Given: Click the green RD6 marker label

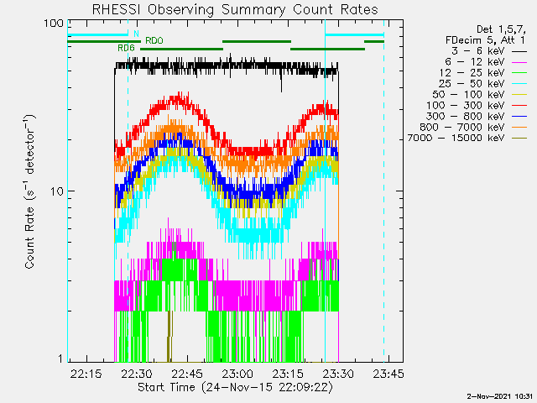Looking at the screenshot, I should pyautogui.click(x=126, y=49).
